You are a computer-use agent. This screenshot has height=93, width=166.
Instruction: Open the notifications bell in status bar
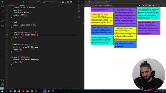click(82, 88)
